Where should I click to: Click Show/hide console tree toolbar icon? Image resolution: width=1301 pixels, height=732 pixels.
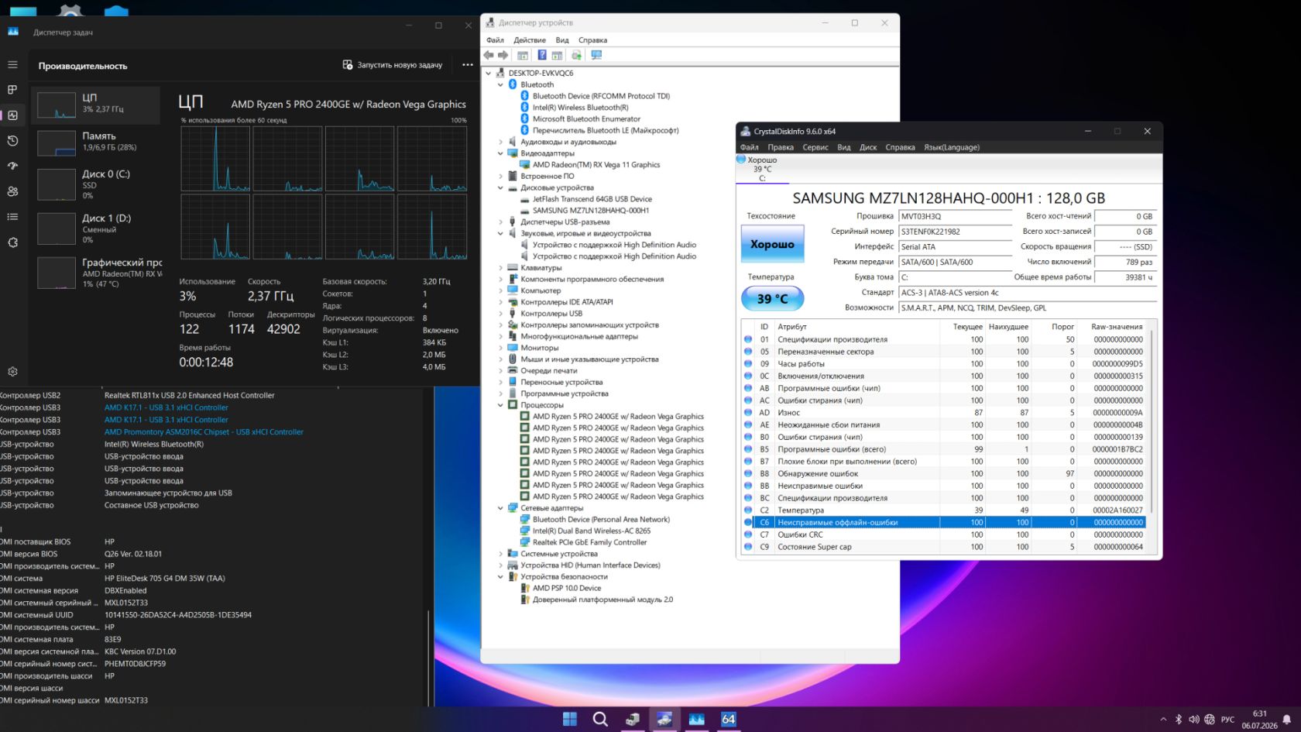(x=523, y=55)
